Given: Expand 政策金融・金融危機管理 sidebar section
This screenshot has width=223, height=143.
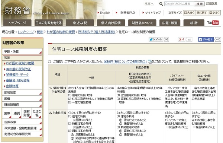Looking at the screenshot, I should pyautogui.click(x=22, y=128).
